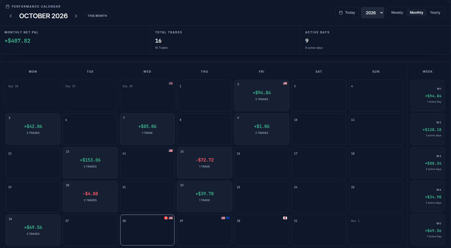Open October 20 day showing -$4.88
This screenshot has width=451, height=248.
[x=90, y=197]
